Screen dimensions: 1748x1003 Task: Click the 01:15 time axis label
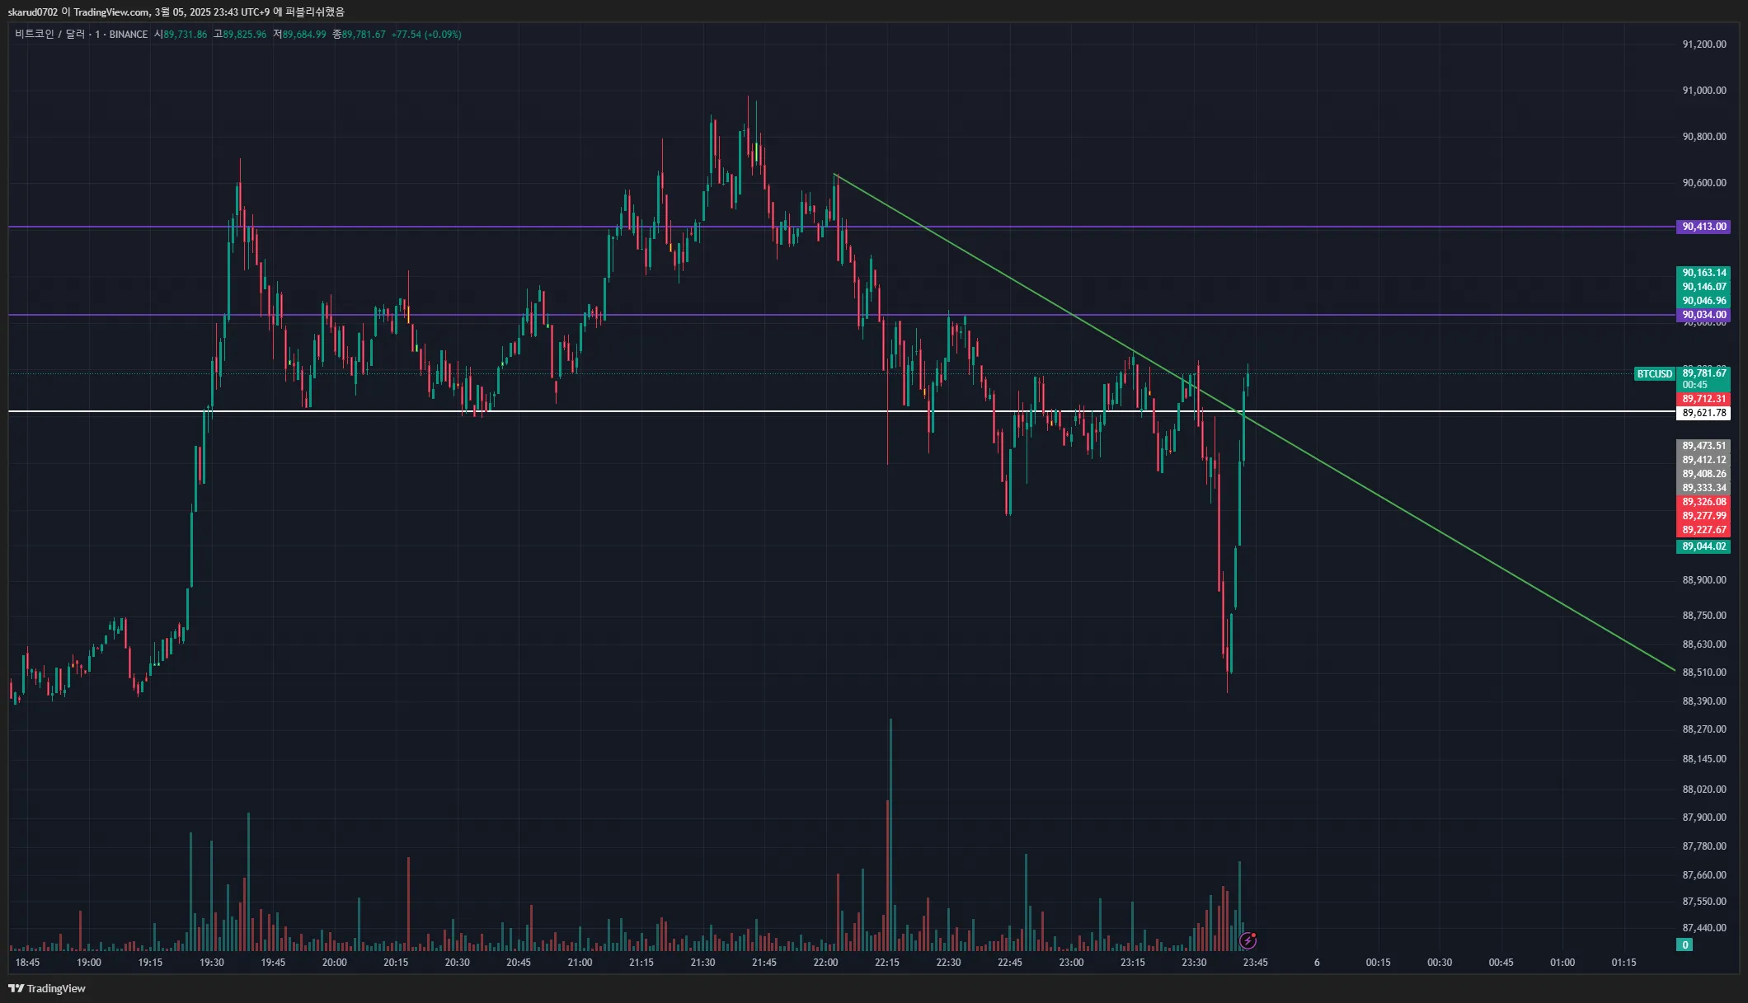coord(1624,963)
